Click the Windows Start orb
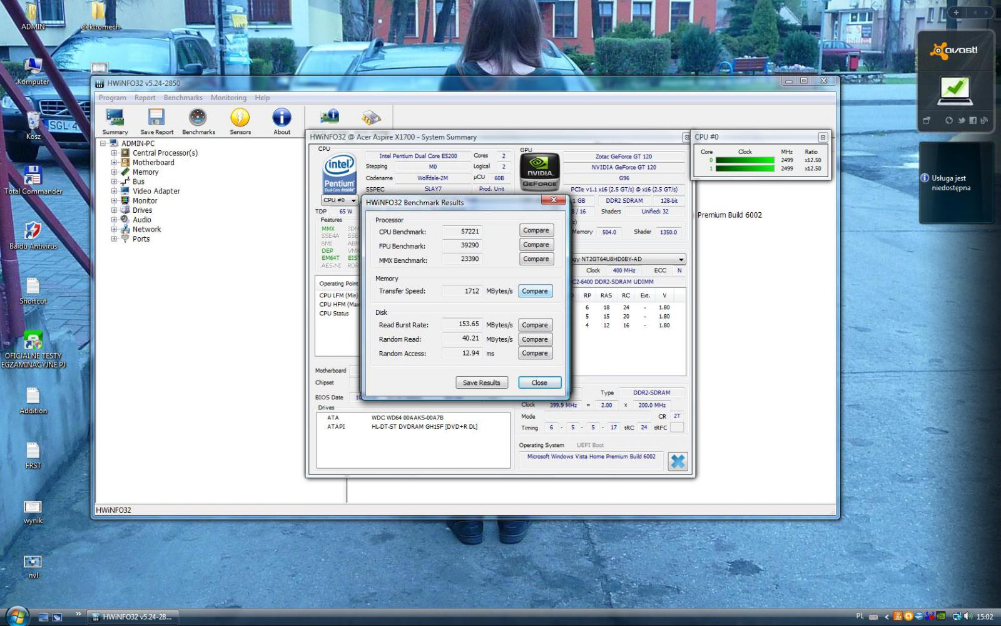This screenshot has width=1001, height=626. coord(17,616)
